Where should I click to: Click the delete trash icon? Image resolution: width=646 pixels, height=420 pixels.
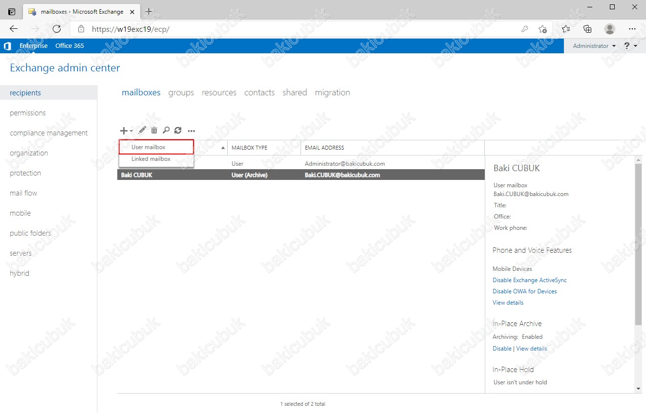[x=154, y=131]
